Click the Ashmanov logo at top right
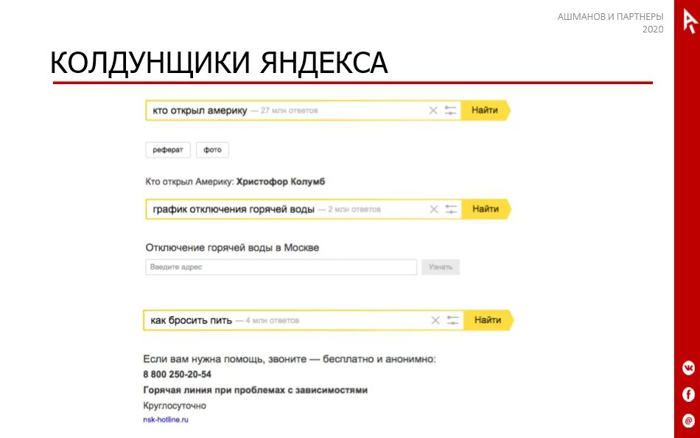 pyautogui.click(x=690, y=21)
